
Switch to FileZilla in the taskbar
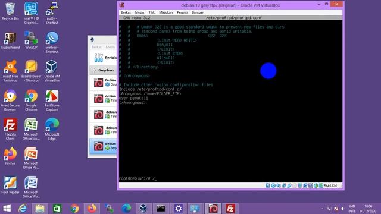click(230, 209)
